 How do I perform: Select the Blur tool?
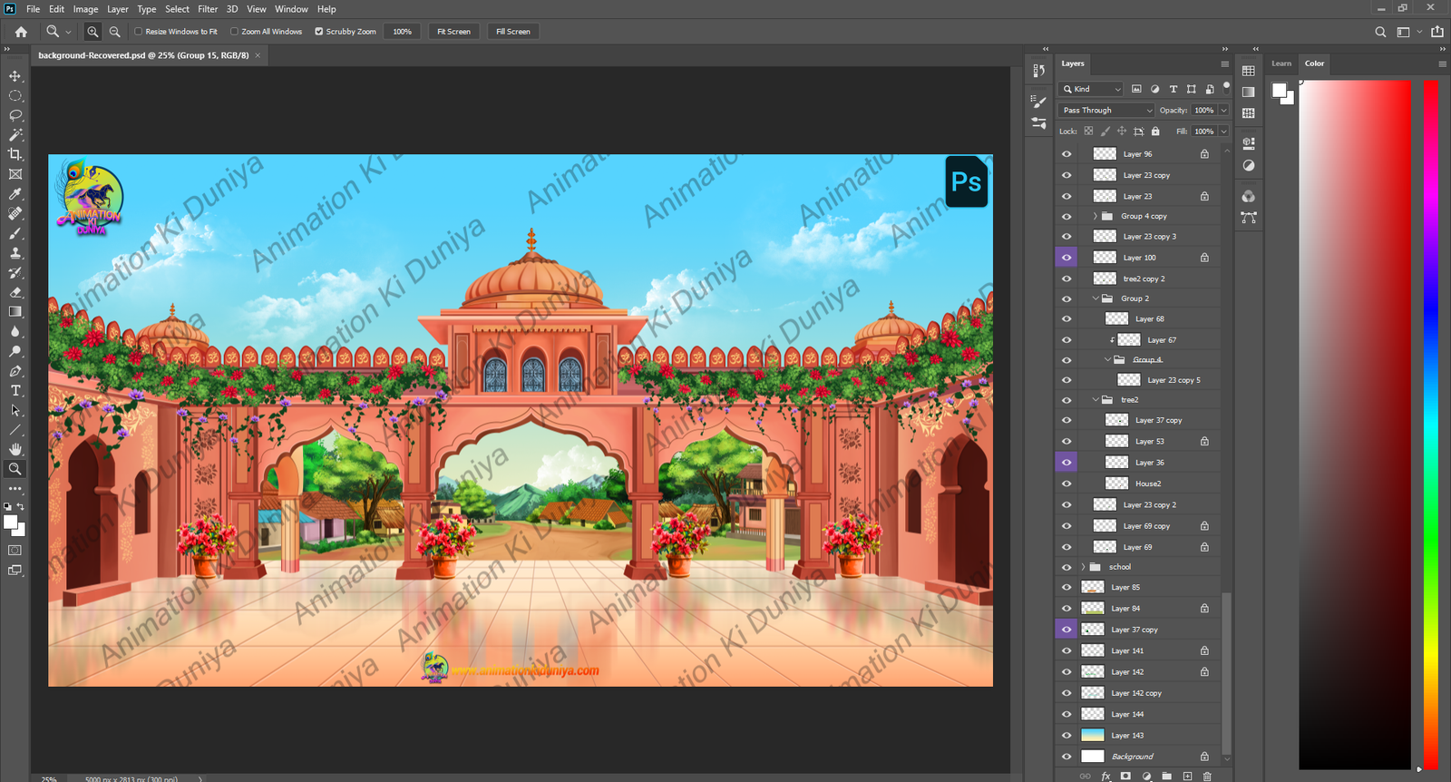tap(15, 331)
